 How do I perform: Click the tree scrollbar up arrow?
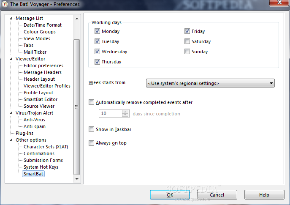pos(77,19)
